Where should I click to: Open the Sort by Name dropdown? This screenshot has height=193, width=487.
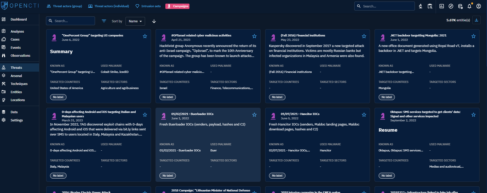point(135,21)
